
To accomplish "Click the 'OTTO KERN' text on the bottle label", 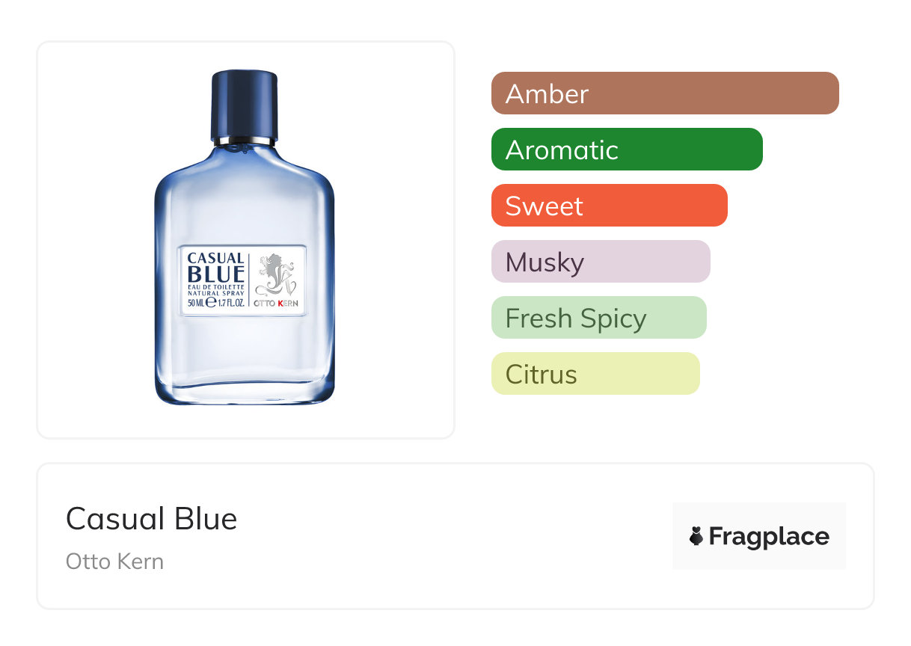I will pos(276,304).
